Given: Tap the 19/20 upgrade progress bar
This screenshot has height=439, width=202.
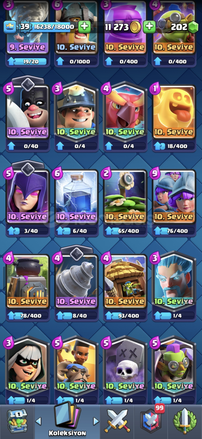Looking at the screenshot, I should (28, 61).
